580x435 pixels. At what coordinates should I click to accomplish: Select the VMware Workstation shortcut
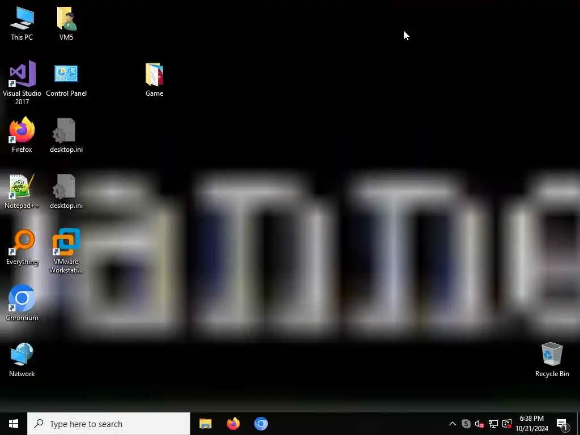point(66,251)
